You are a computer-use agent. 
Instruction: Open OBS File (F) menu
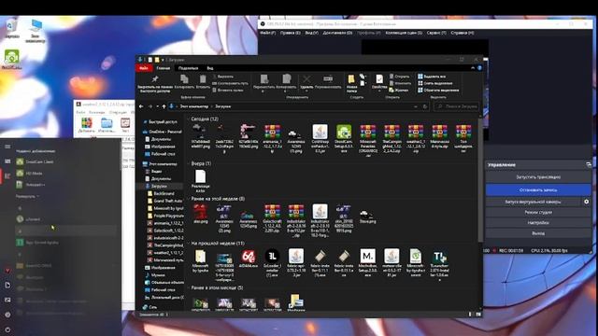(x=268, y=33)
